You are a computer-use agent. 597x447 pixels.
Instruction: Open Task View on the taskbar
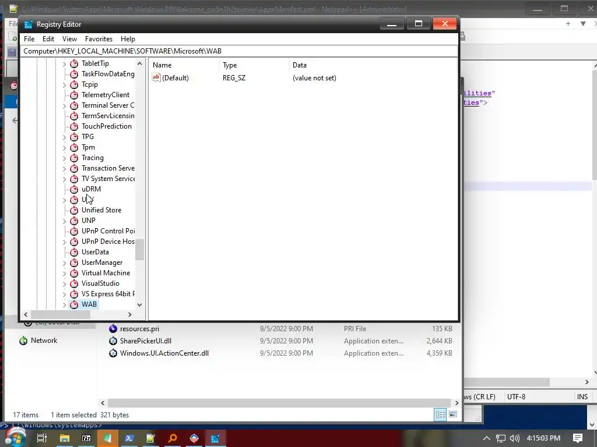click(42, 438)
